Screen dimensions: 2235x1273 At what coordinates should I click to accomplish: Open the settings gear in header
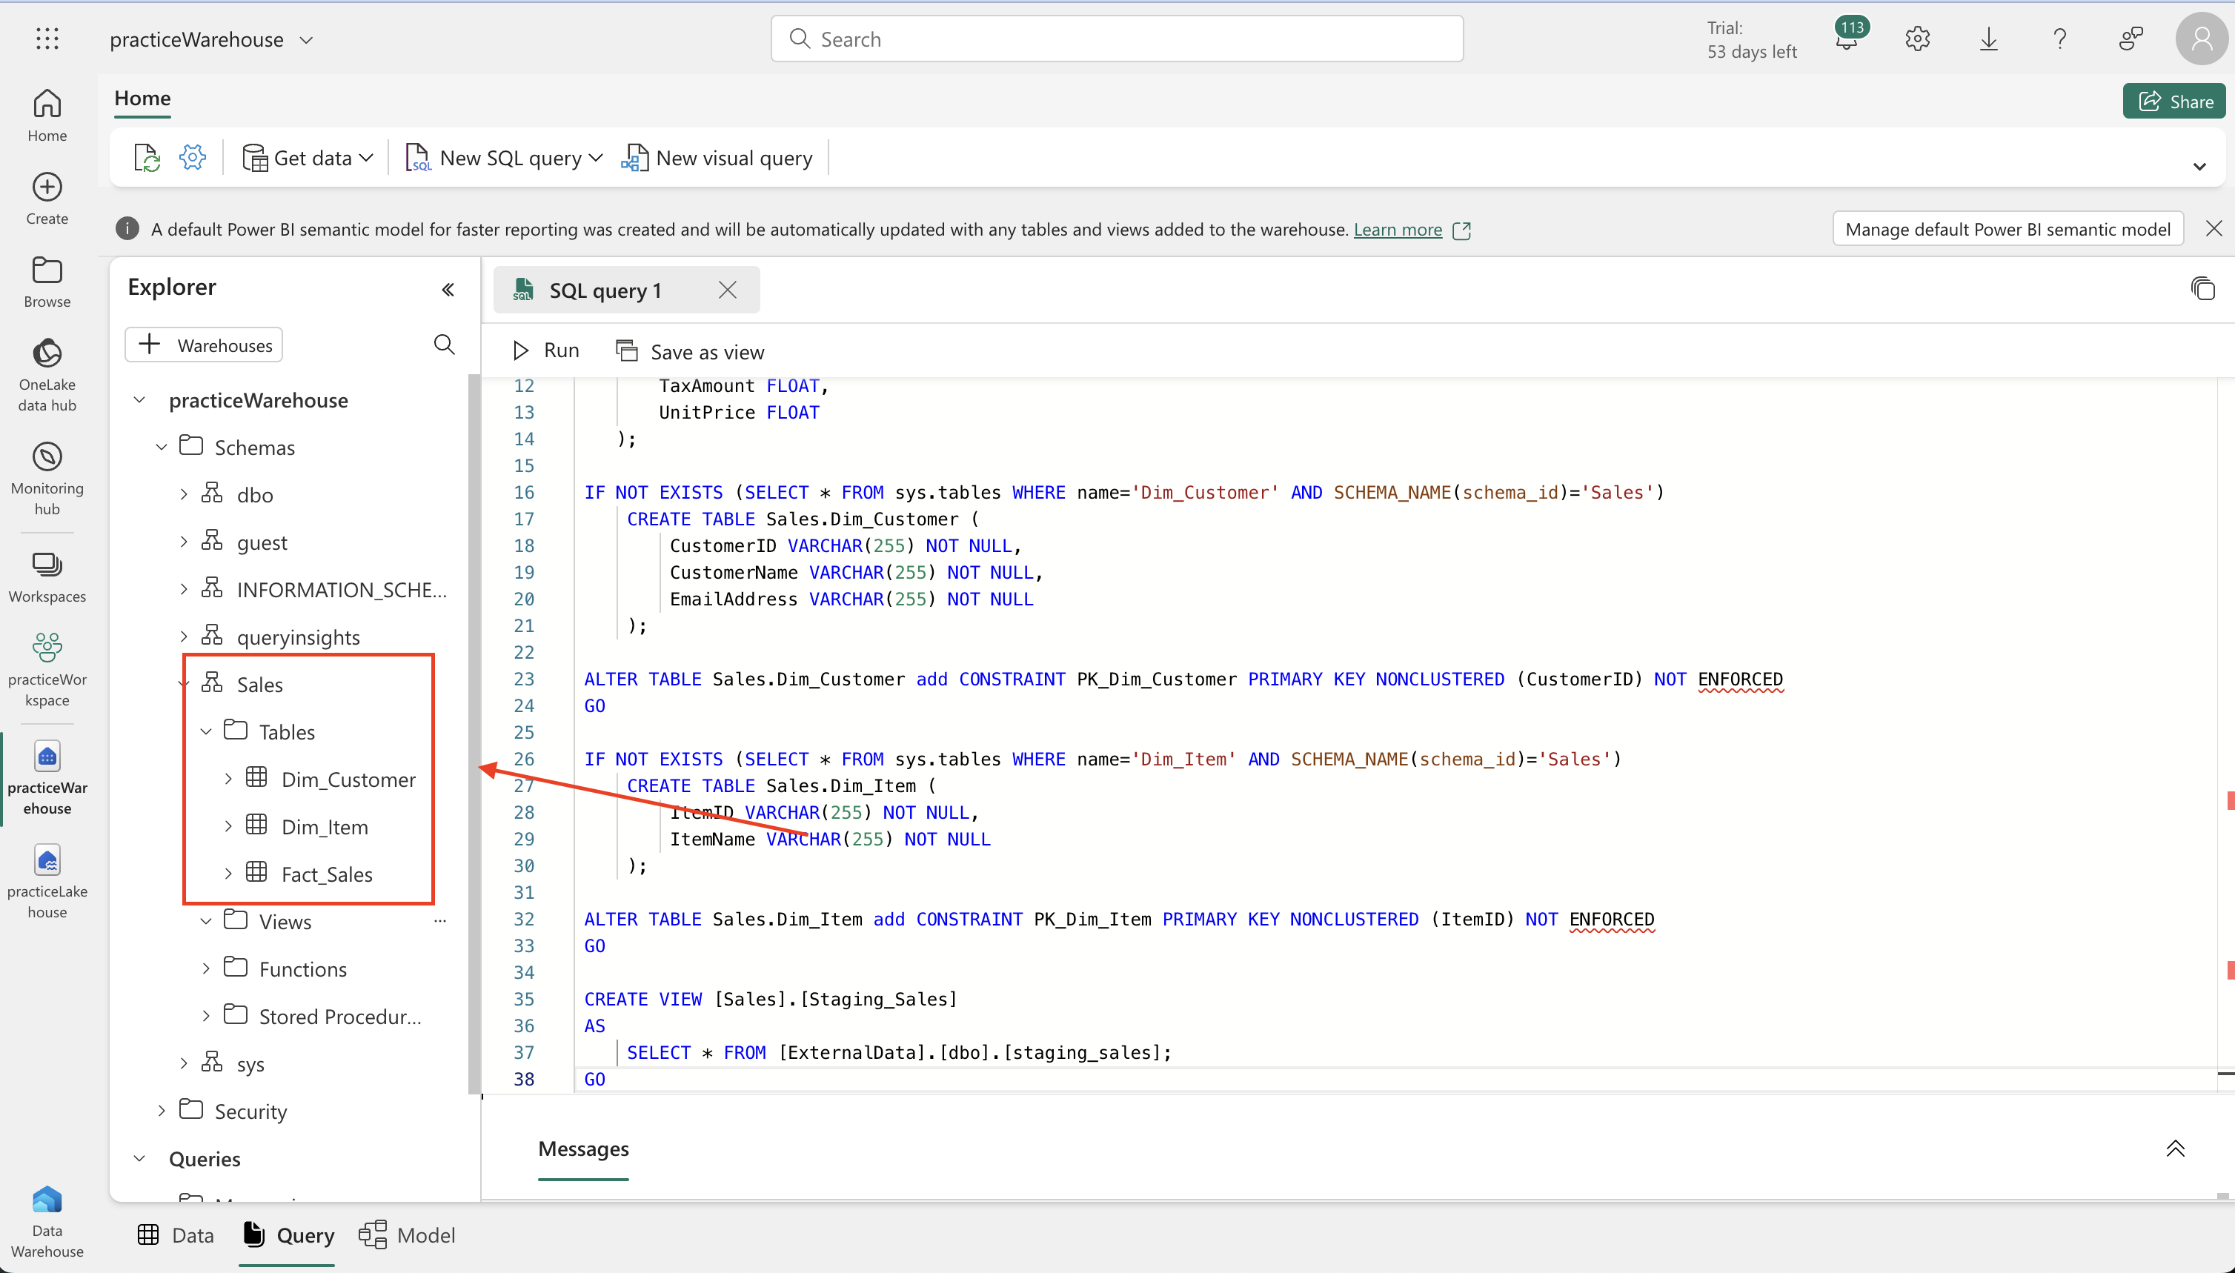(1916, 39)
